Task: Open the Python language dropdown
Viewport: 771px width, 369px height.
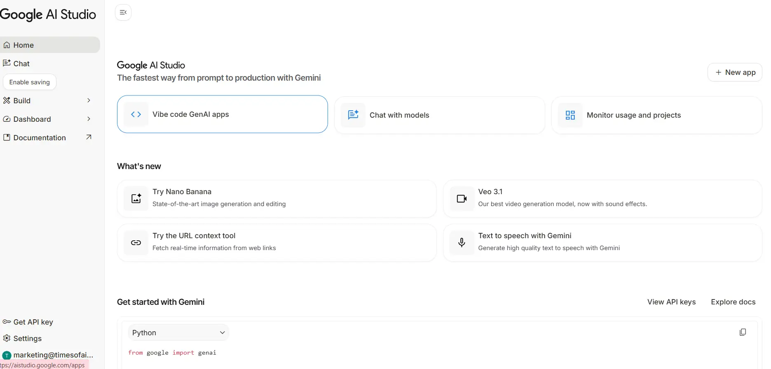Action: 178,332
